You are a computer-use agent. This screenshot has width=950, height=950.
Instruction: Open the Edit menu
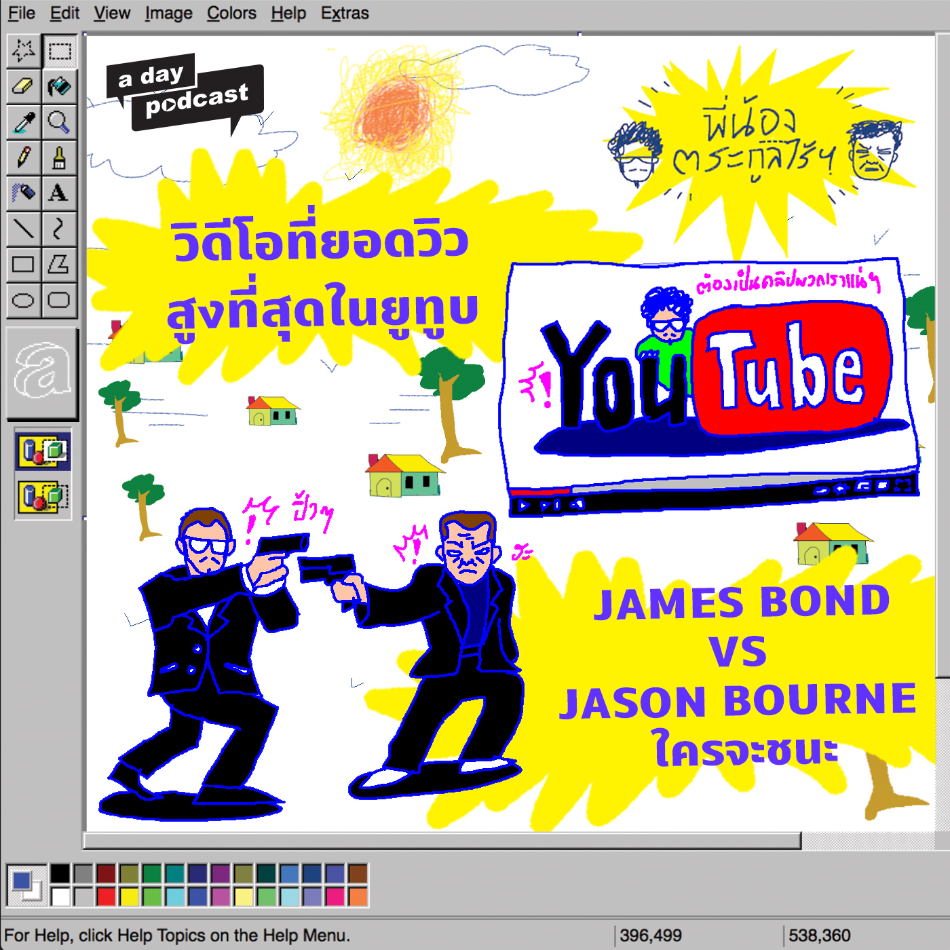(x=64, y=13)
